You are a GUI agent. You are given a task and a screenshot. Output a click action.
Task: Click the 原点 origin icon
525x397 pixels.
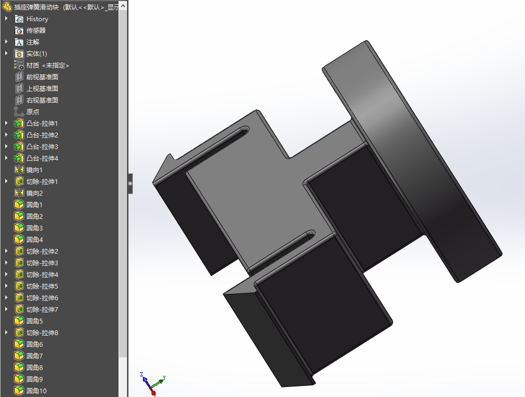click(x=19, y=112)
